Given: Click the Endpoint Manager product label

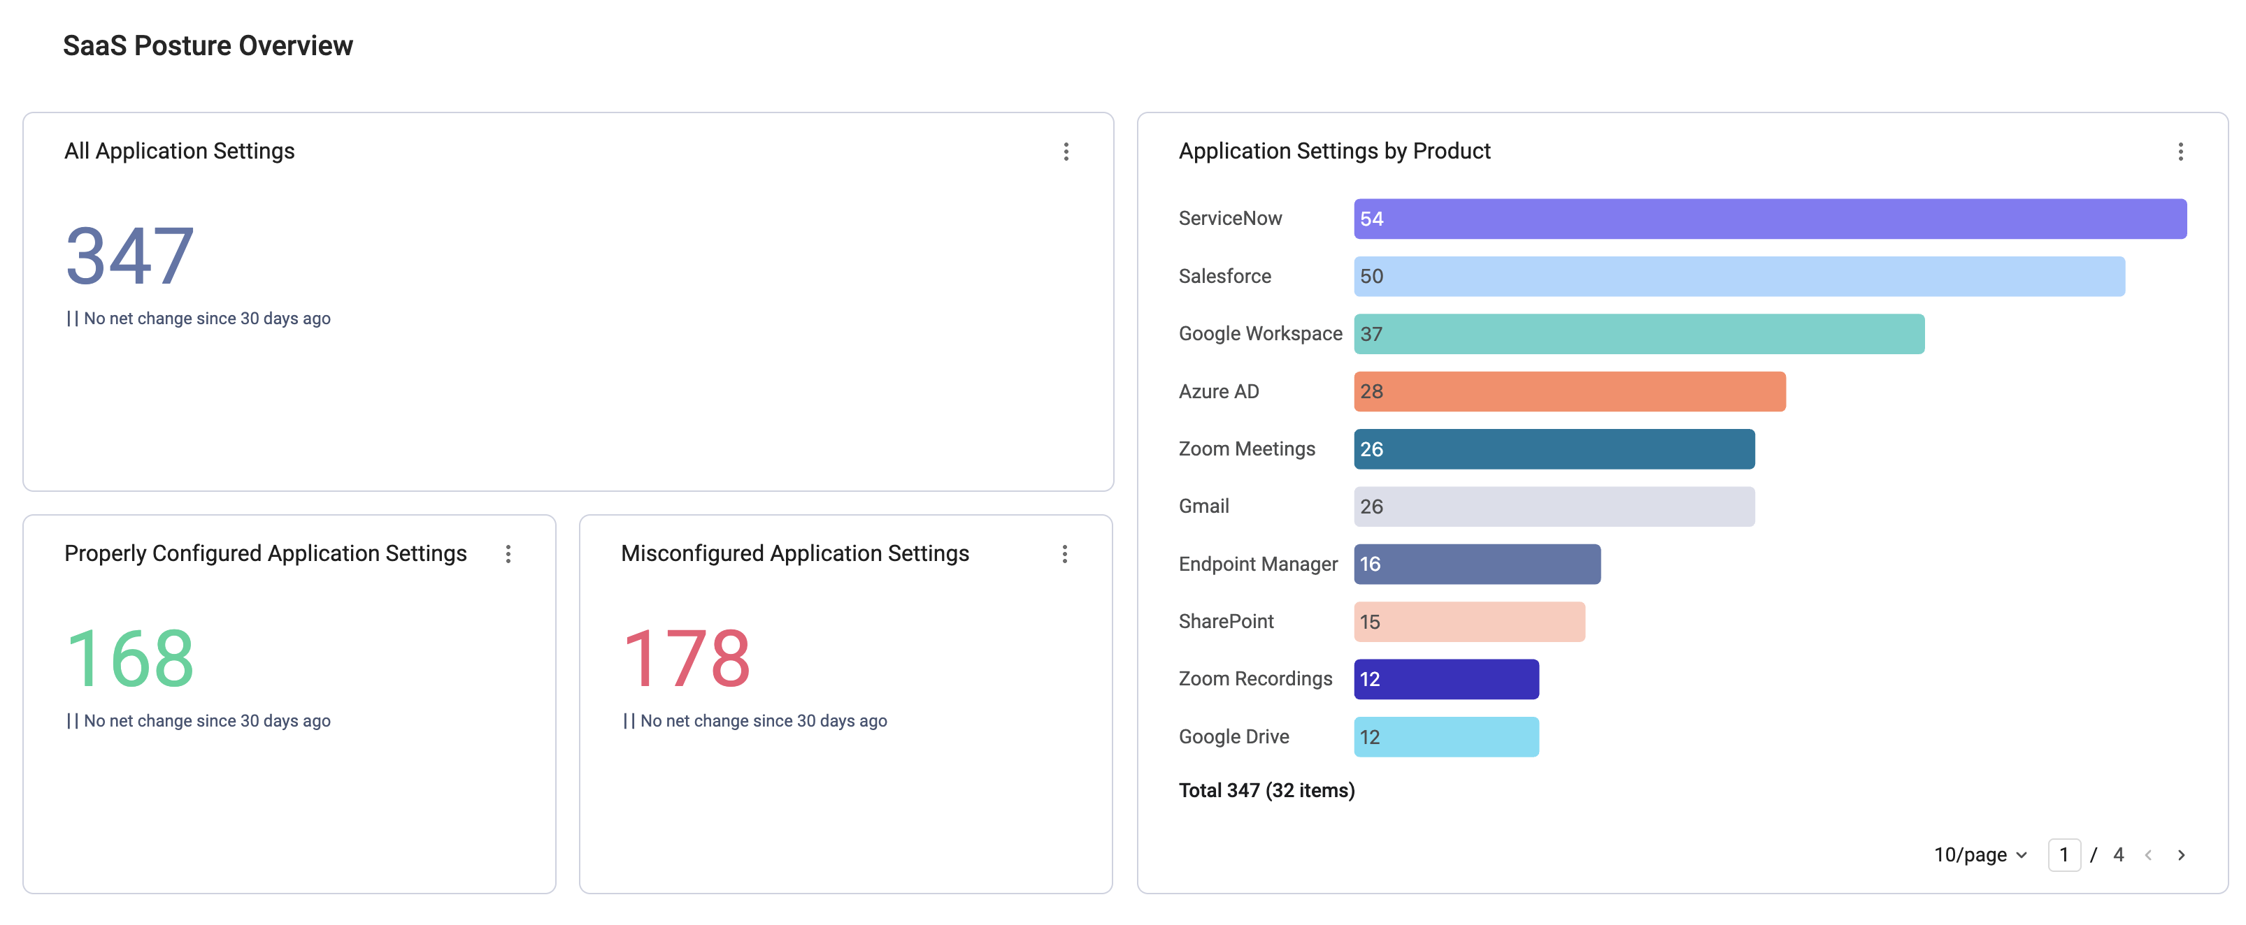Looking at the screenshot, I should 1258,564.
